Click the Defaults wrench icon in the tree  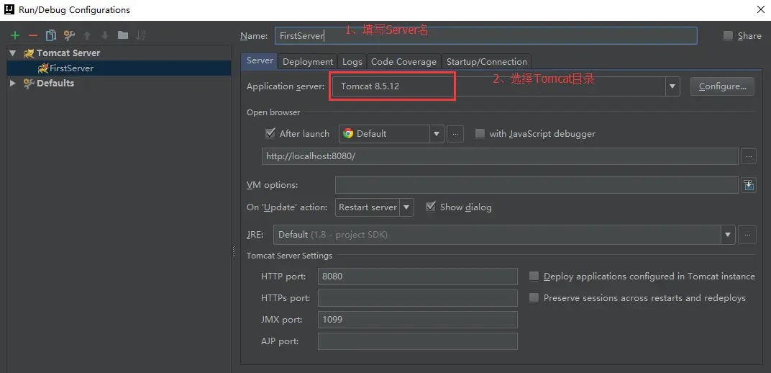(29, 83)
